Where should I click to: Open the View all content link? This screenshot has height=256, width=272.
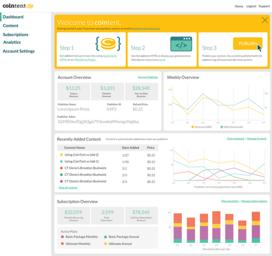pyautogui.click(x=68, y=188)
